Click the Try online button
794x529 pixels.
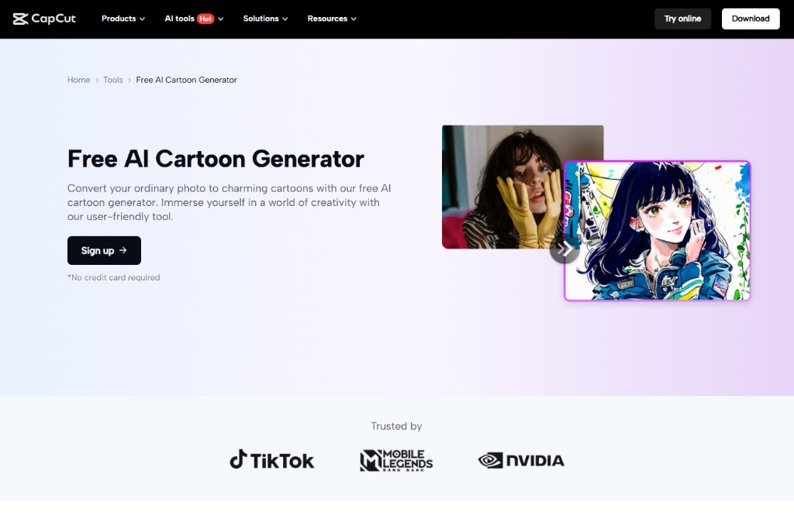click(x=682, y=18)
